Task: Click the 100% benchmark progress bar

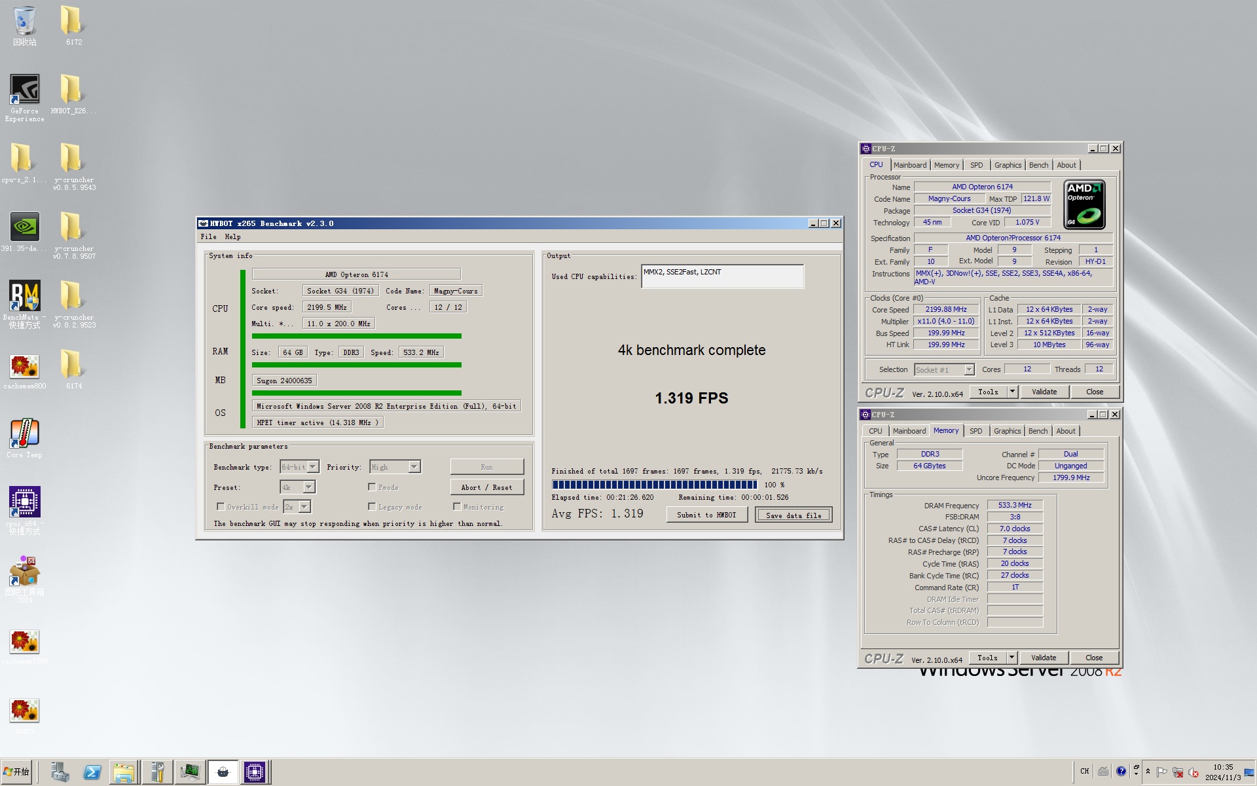Action: coord(655,485)
